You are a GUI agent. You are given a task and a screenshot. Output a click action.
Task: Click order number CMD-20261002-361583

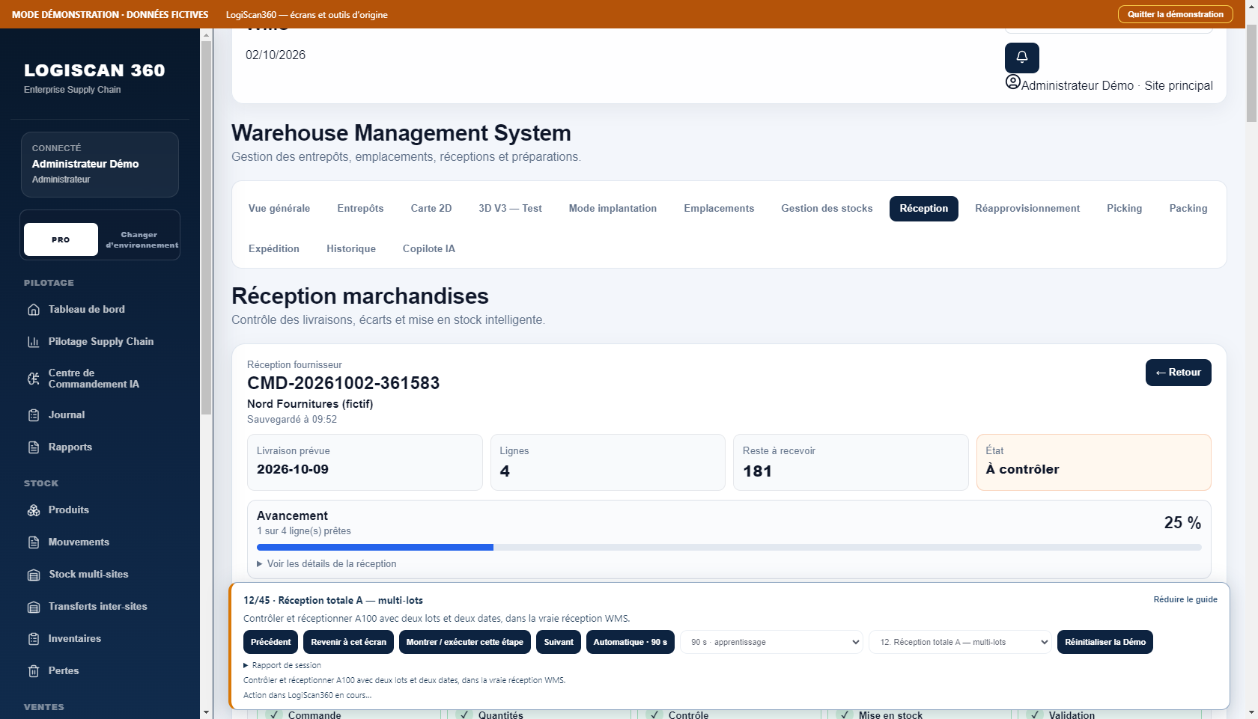click(x=344, y=383)
